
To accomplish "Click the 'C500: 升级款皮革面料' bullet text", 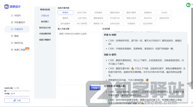I will (x=141, y=49).
